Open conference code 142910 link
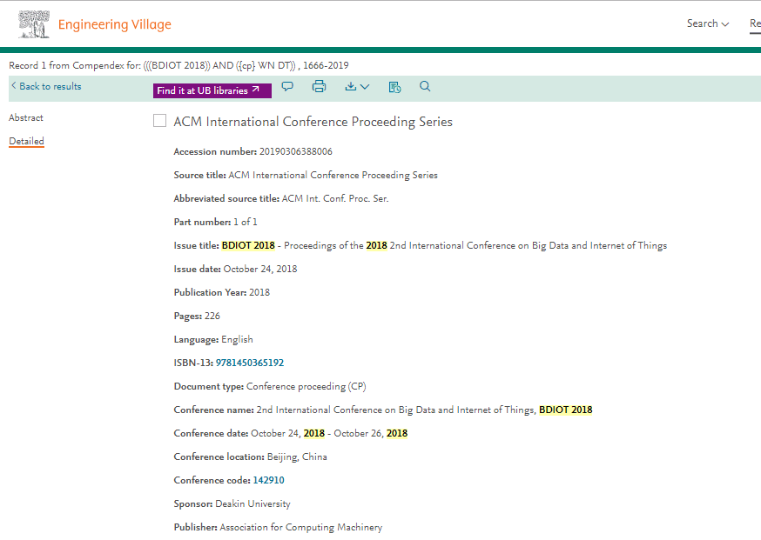761x540 pixels. 268,480
